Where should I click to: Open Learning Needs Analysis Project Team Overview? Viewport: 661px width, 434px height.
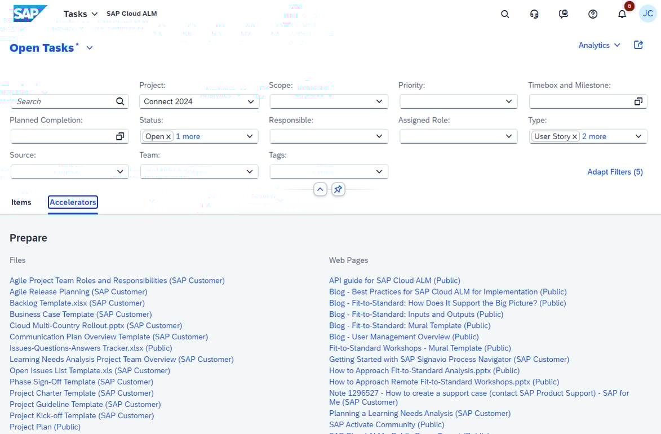[121, 360]
